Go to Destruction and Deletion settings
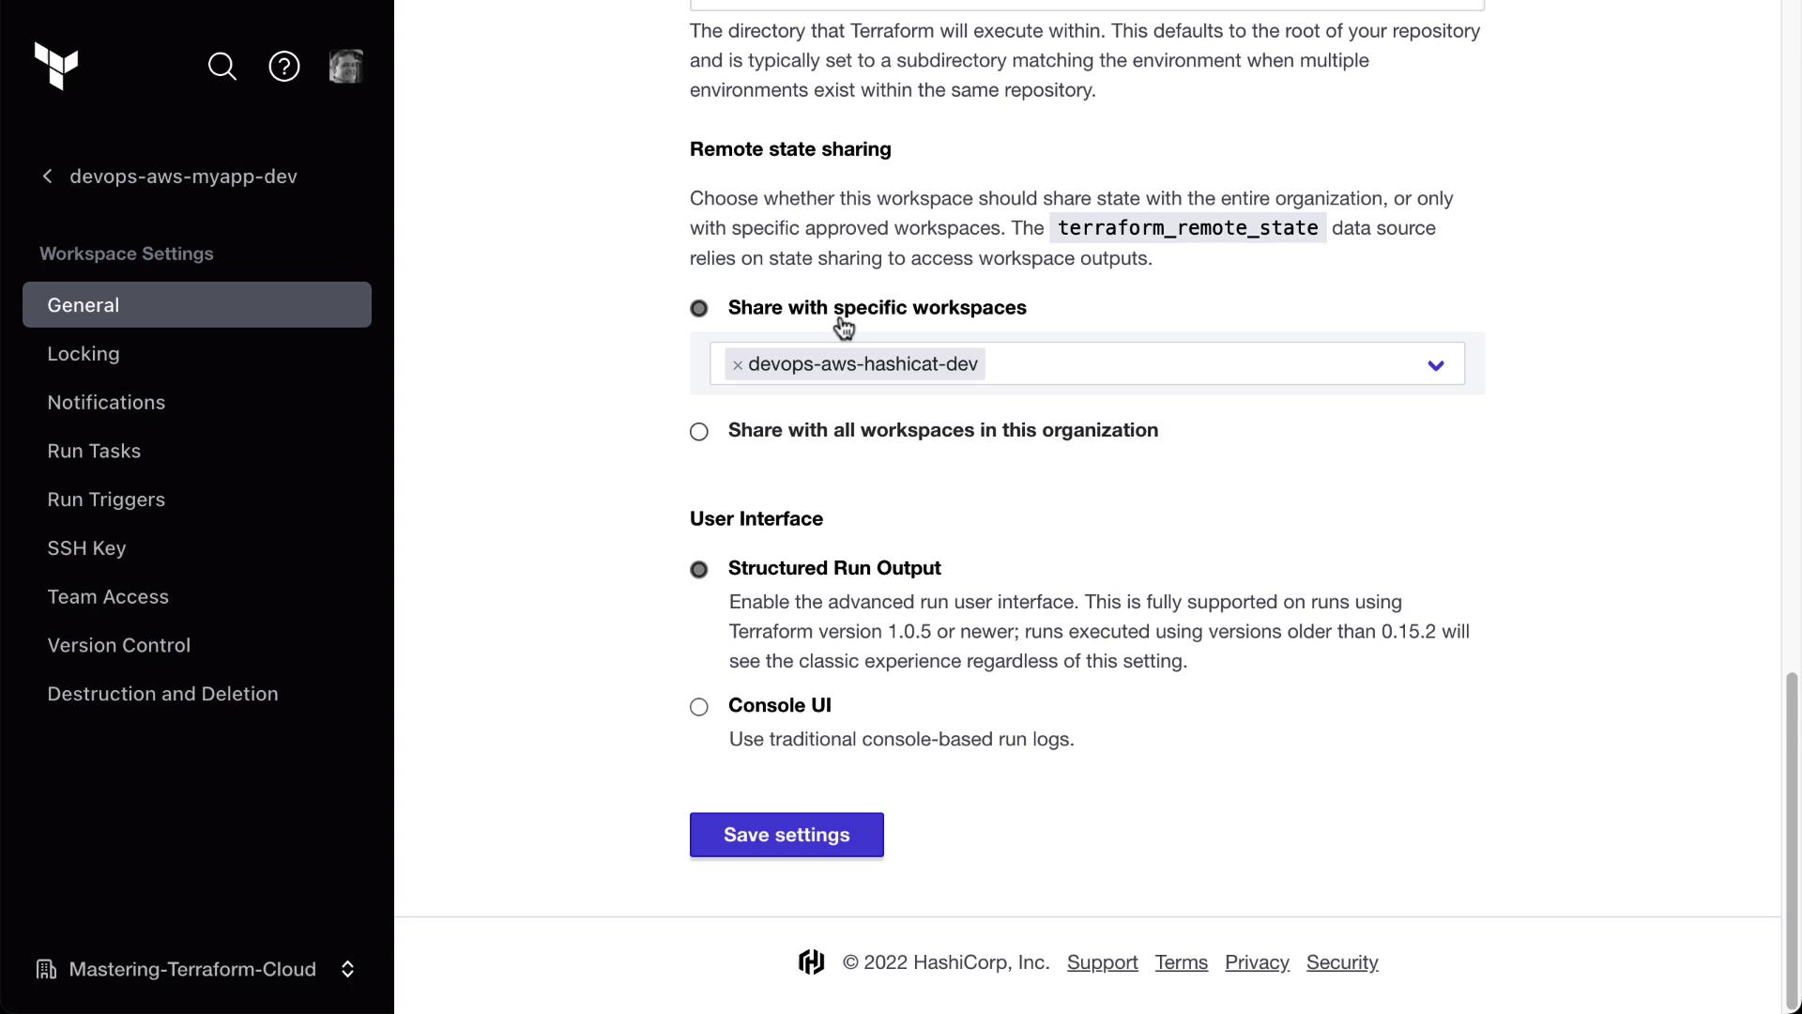This screenshot has width=1802, height=1014. (x=162, y=694)
